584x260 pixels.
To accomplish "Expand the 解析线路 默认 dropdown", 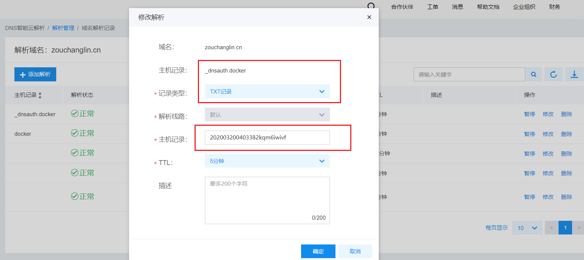I will [x=267, y=115].
